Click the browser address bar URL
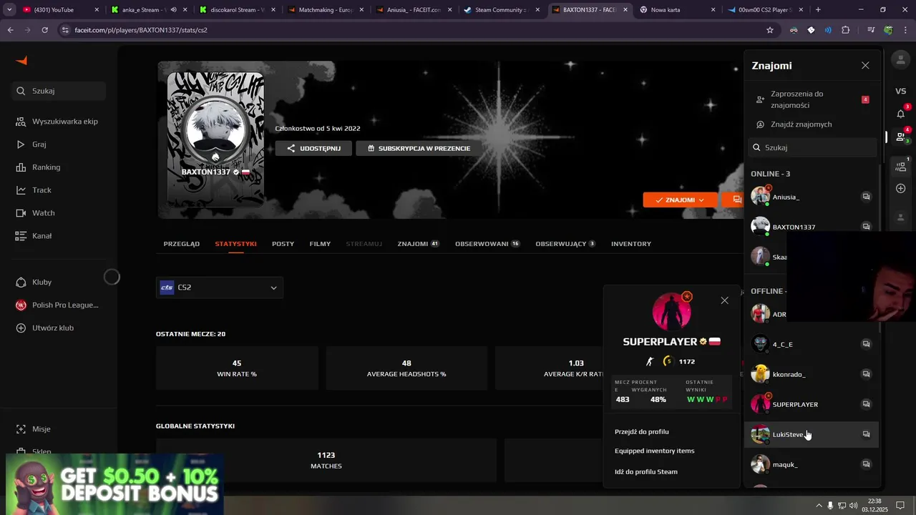 click(141, 30)
